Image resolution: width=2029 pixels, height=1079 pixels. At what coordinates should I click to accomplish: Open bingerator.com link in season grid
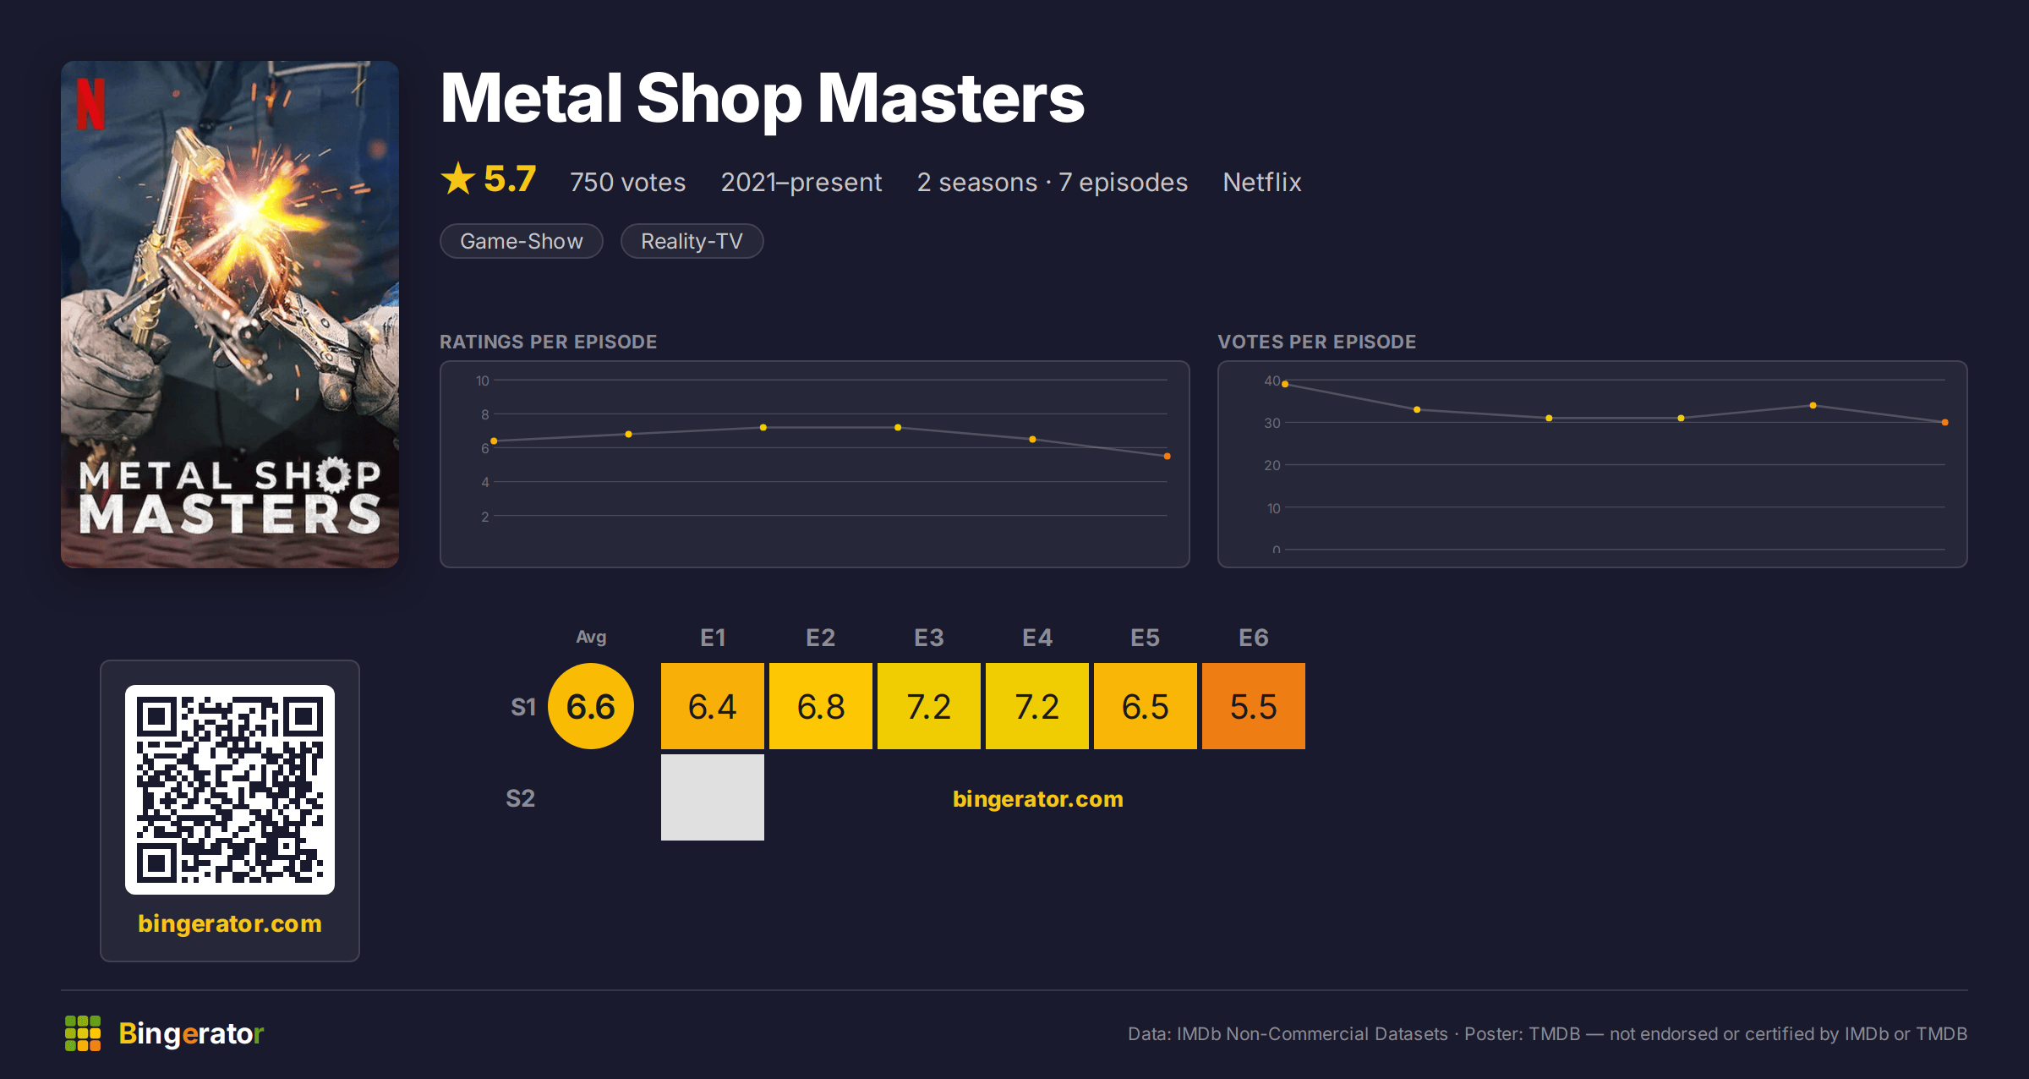coord(1037,799)
